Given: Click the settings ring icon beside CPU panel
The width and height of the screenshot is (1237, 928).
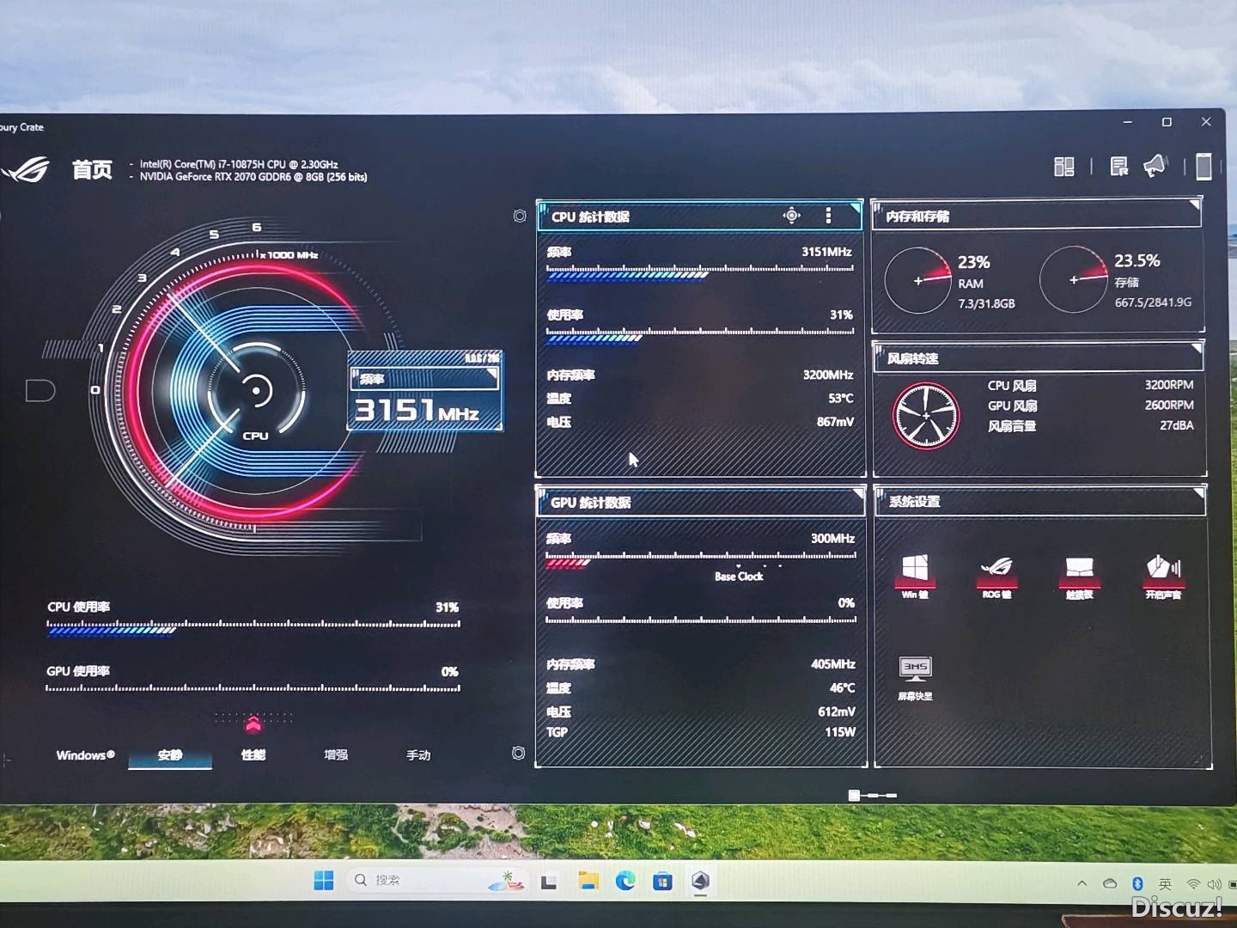Looking at the screenshot, I should pyautogui.click(x=520, y=216).
